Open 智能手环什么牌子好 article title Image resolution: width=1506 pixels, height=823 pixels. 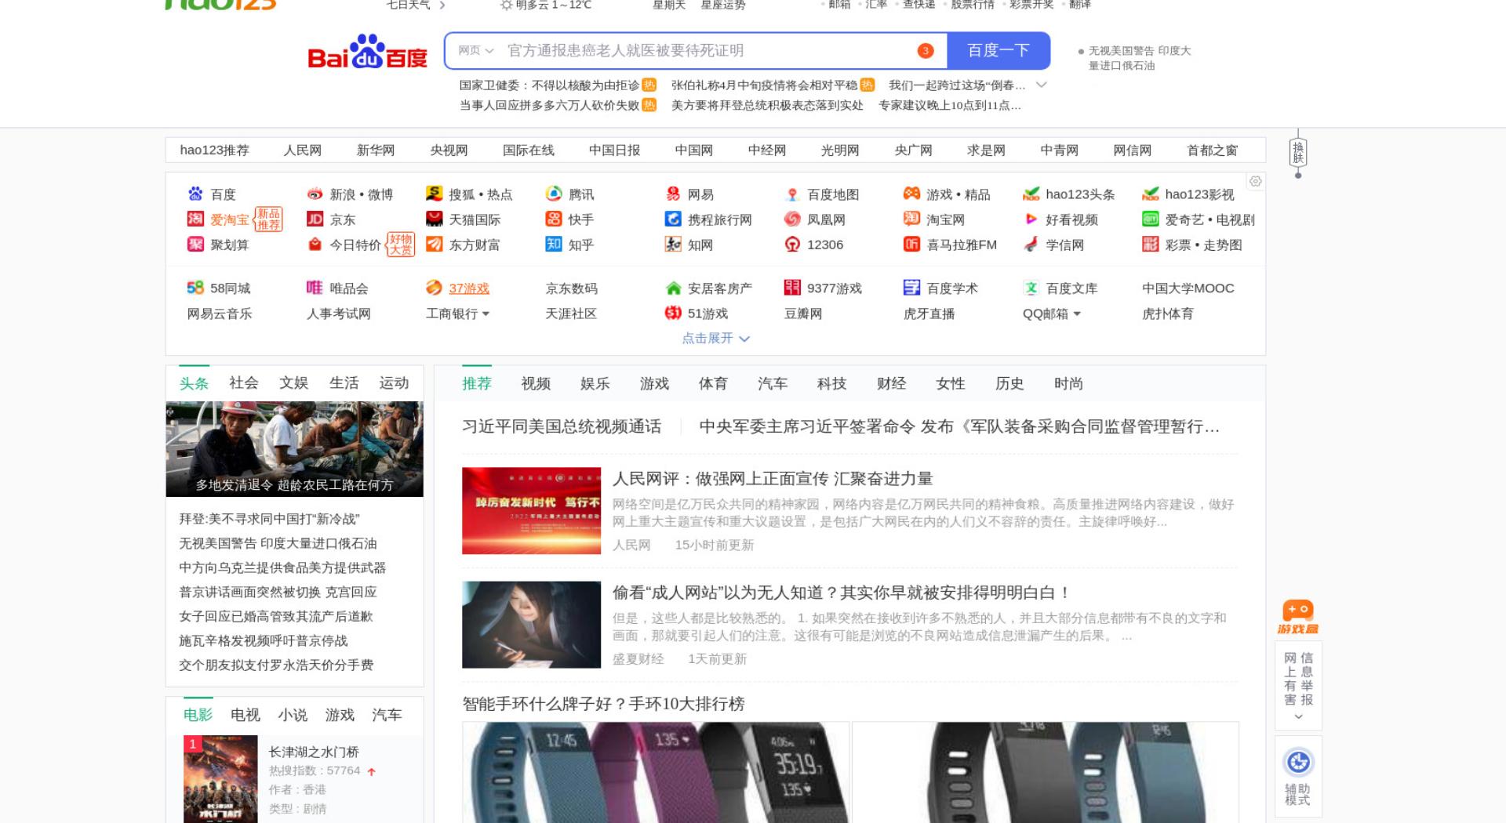tap(603, 704)
